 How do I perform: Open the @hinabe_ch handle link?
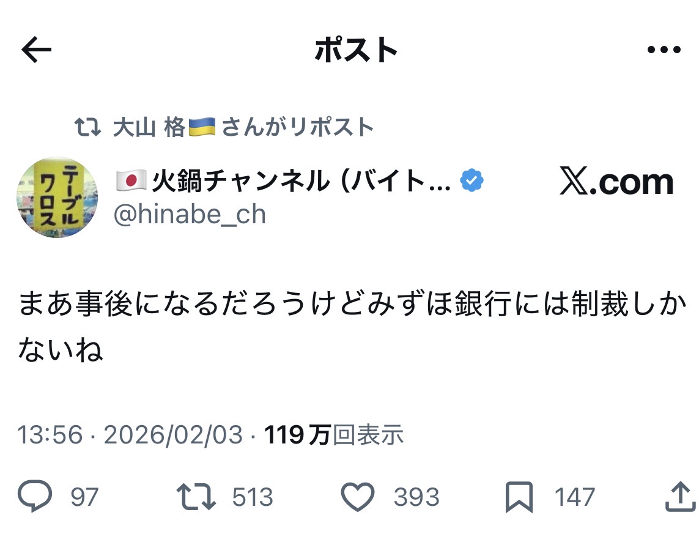190,215
